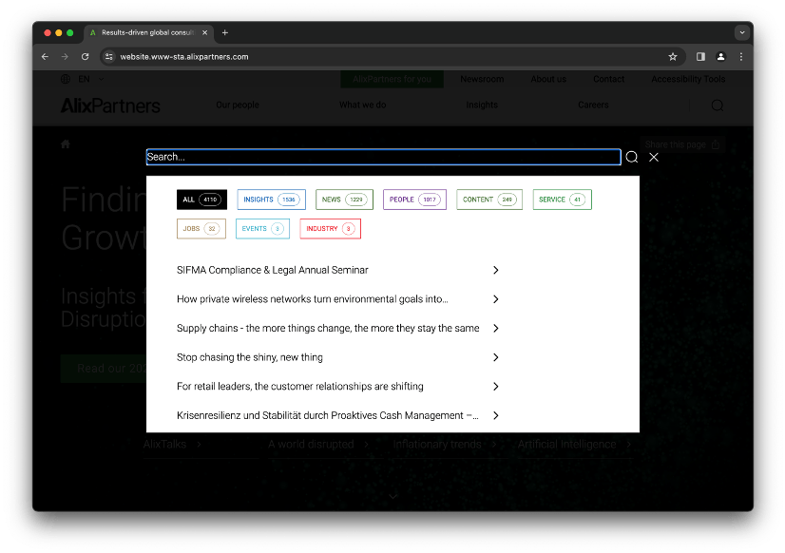Click the browser back arrow

tap(45, 57)
